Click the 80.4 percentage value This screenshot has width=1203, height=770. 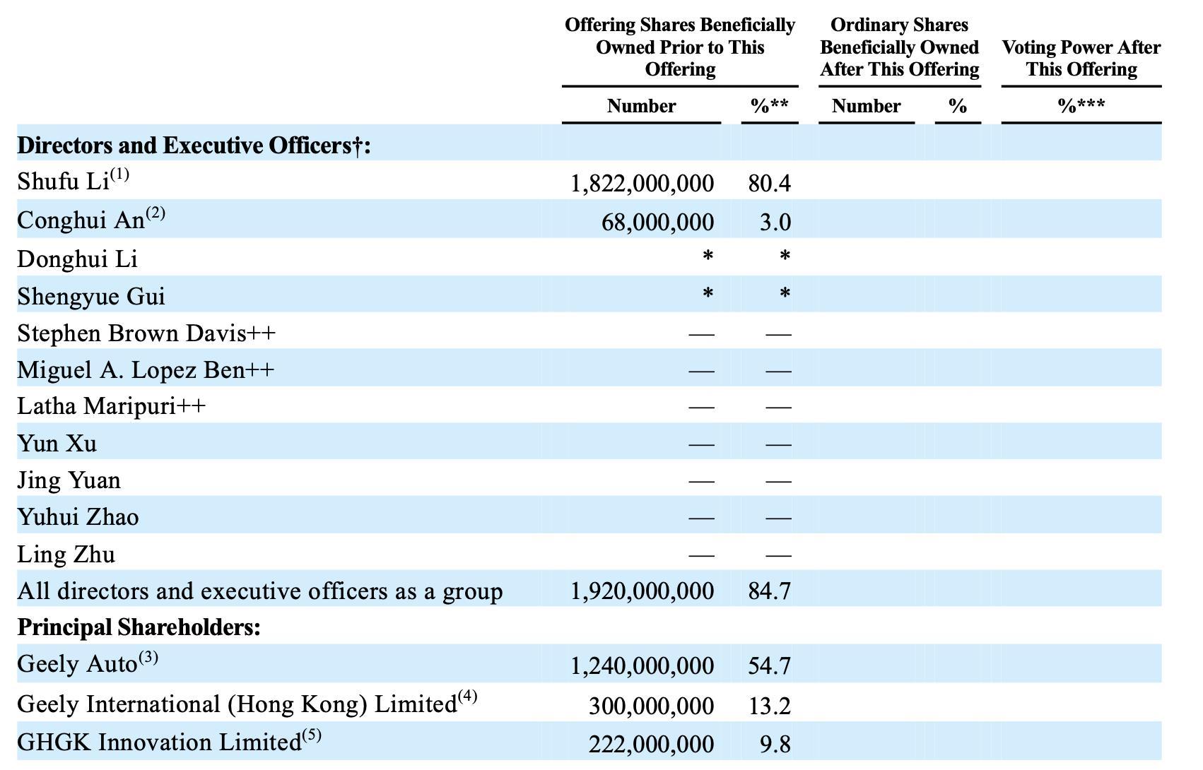[770, 184]
